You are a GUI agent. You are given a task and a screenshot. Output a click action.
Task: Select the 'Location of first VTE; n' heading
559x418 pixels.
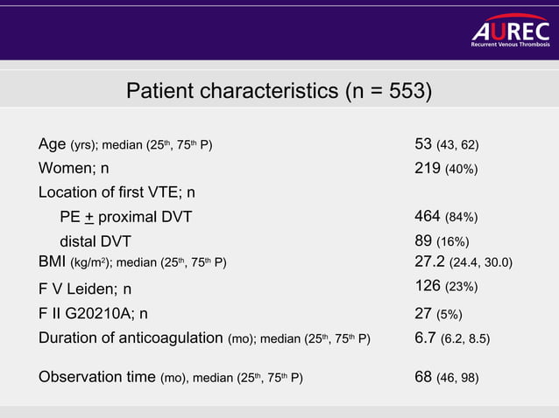click(x=117, y=192)
